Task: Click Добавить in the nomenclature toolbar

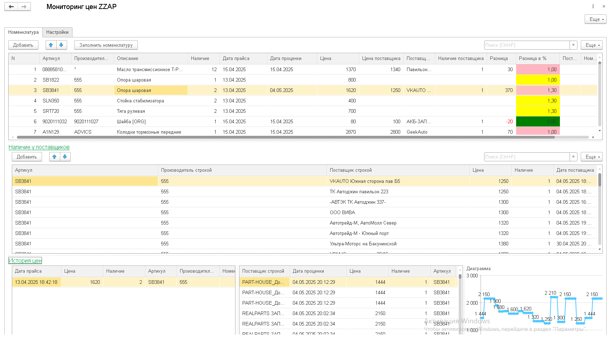Action: [x=23, y=45]
